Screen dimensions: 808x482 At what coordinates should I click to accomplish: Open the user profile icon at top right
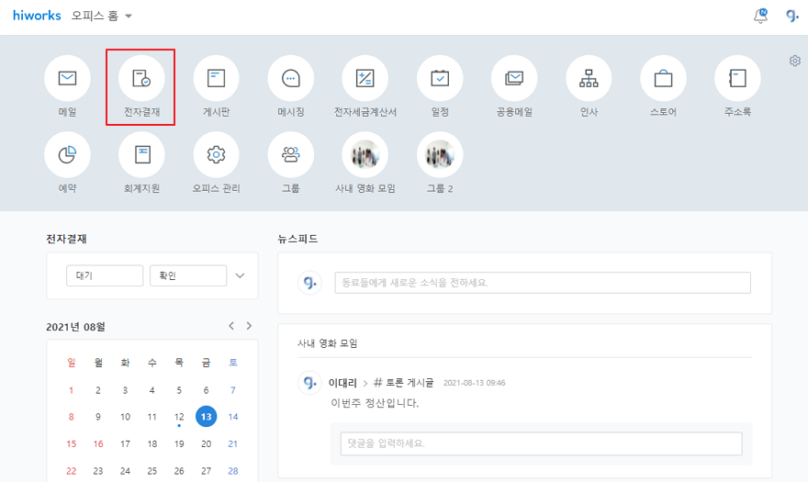792,16
